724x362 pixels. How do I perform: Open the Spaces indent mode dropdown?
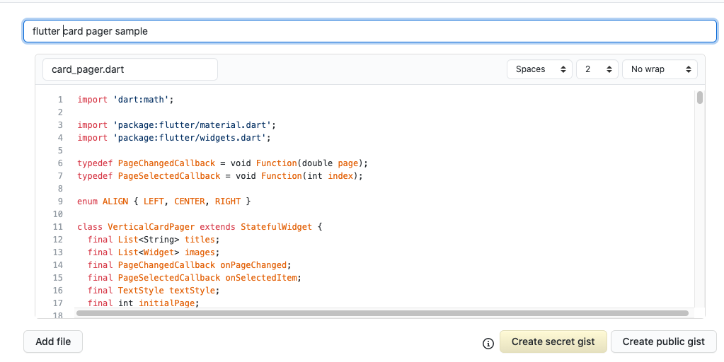coord(539,69)
